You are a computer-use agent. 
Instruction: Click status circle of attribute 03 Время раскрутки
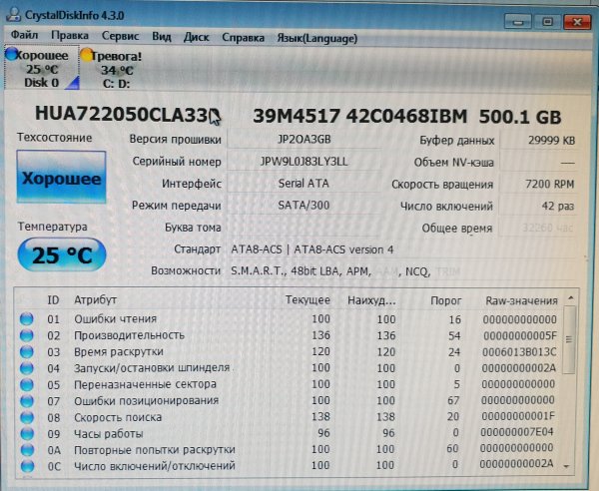[x=27, y=352]
